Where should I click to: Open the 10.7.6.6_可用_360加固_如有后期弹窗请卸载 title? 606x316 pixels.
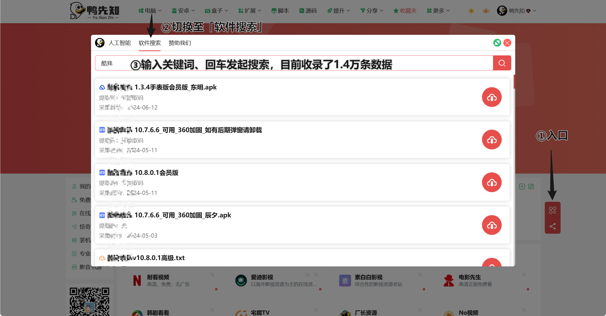tap(185, 130)
